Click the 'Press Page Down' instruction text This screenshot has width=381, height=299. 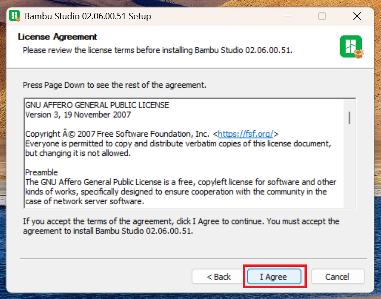coord(114,85)
